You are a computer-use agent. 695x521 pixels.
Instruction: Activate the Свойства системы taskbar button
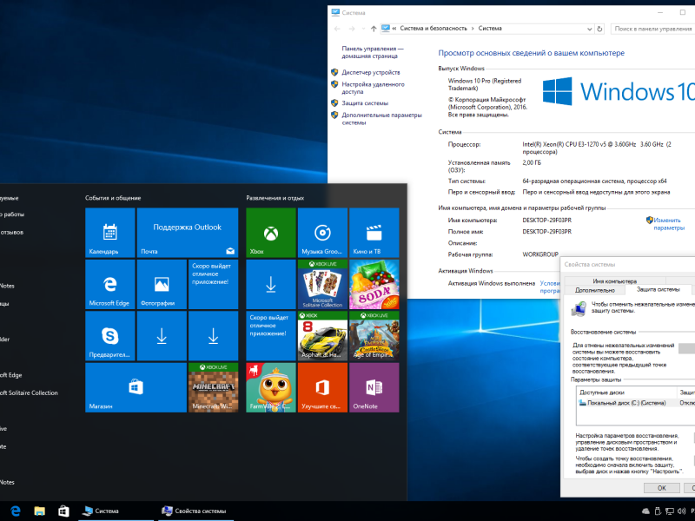point(195,511)
